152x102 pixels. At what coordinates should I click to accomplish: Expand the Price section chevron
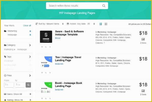(30, 76)
